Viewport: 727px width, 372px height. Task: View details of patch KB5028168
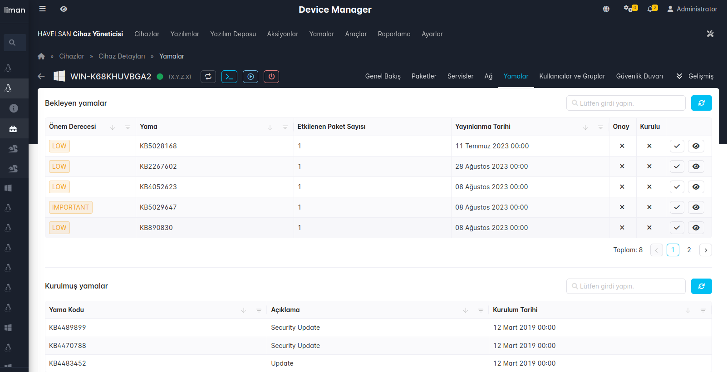[x=696, y=146]
